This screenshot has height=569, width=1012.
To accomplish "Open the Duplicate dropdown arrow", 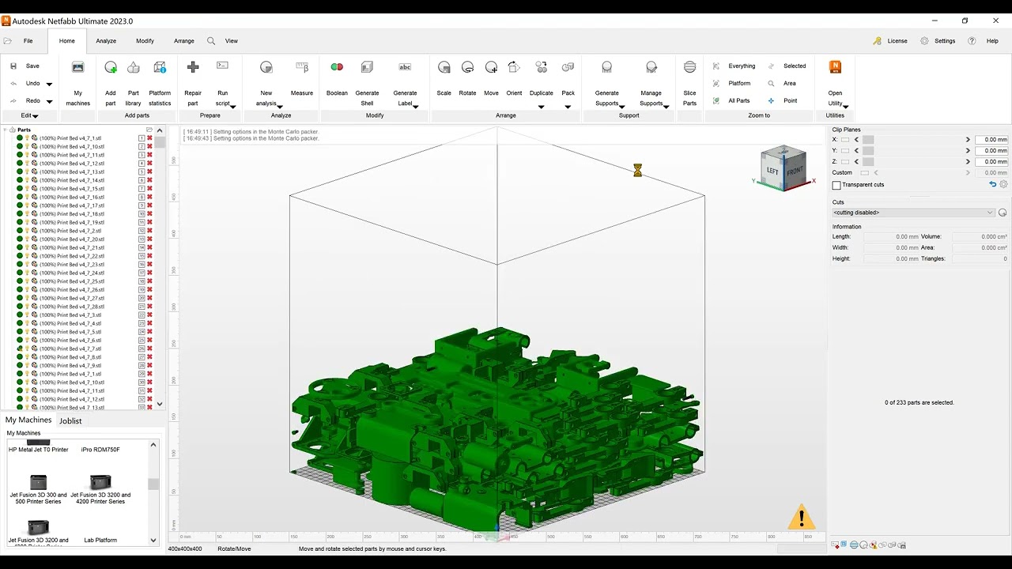I will point(542,107).
